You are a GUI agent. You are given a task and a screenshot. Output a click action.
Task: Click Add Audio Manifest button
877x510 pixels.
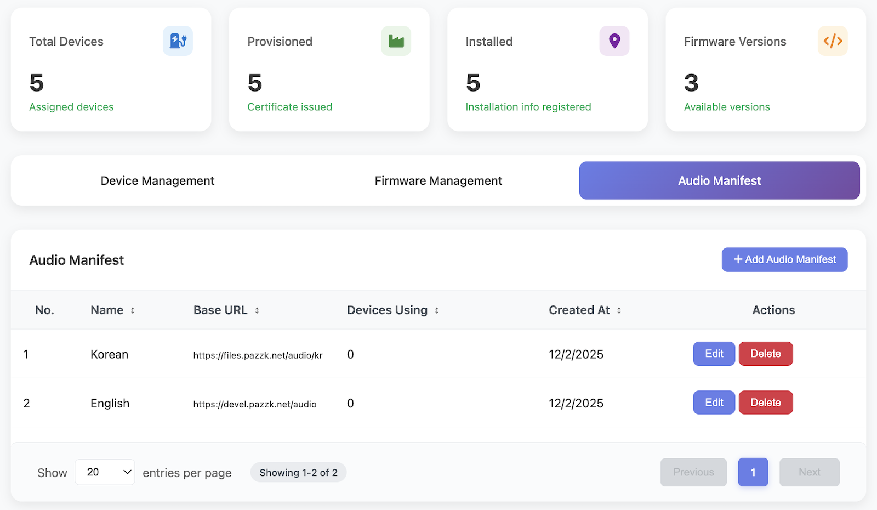click(784, 259)
